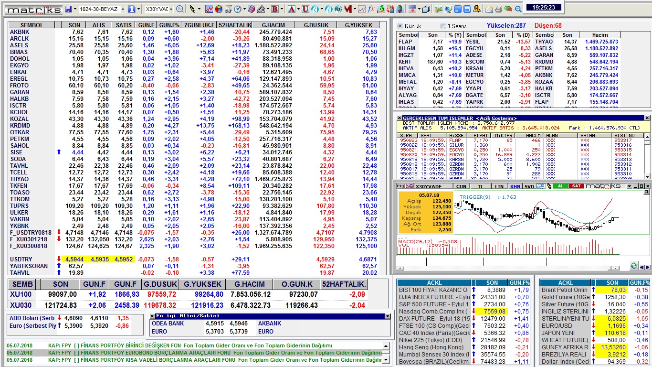The height and width of the screenshot is (367, 652).
Task: Toggle the TL currency button on chart
Action: 481,186
